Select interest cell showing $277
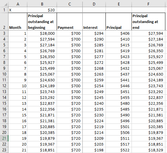Image resolution: width=167 pixels, height=153 pixels. click(x=94, y=57)
